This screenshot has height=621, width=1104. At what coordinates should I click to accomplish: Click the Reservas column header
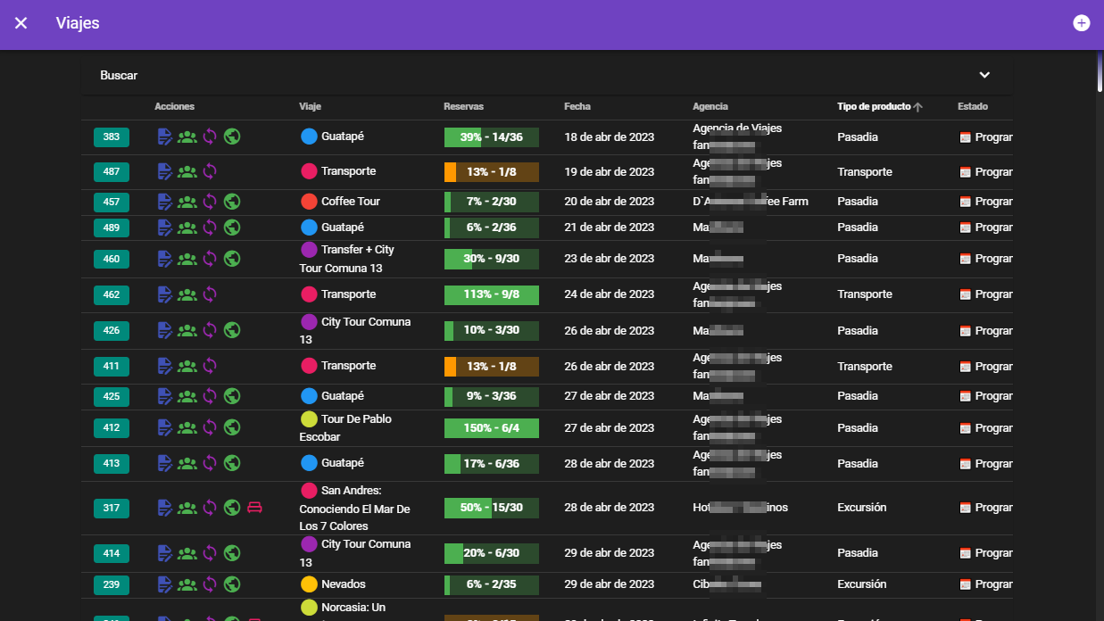[463, 107]
